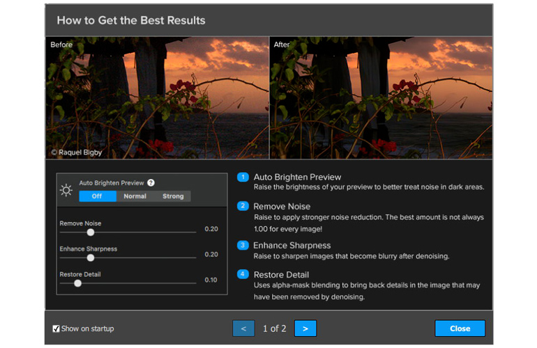
Task: Click the Remove Noise slider handle
Action: [x=90, y=232]
